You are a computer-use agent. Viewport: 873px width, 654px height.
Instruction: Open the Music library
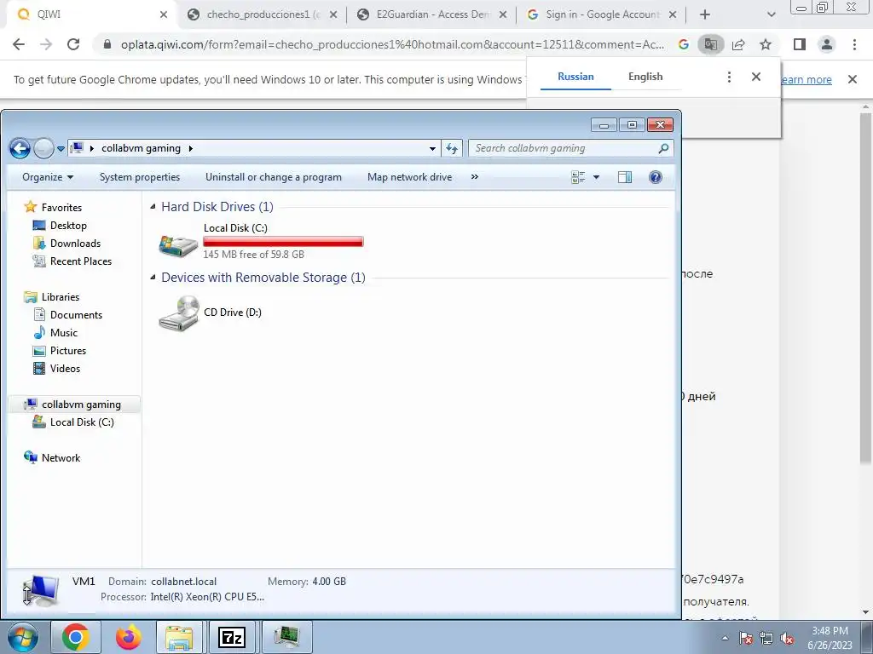pyautogui.click(x=63, y=333)
